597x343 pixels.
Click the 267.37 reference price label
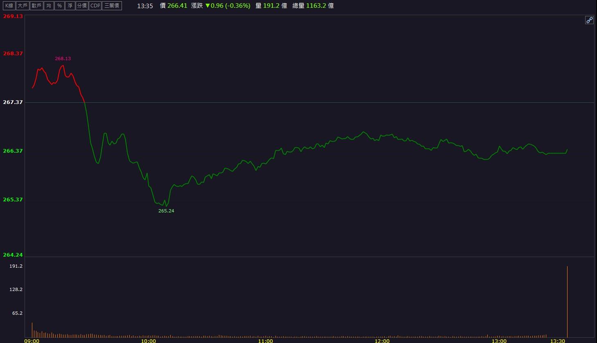click(13, 102)
